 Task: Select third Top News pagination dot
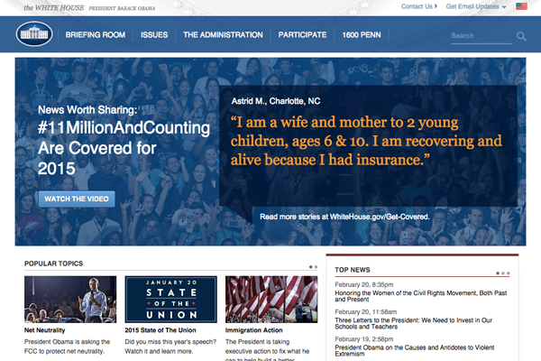point(508,273)
